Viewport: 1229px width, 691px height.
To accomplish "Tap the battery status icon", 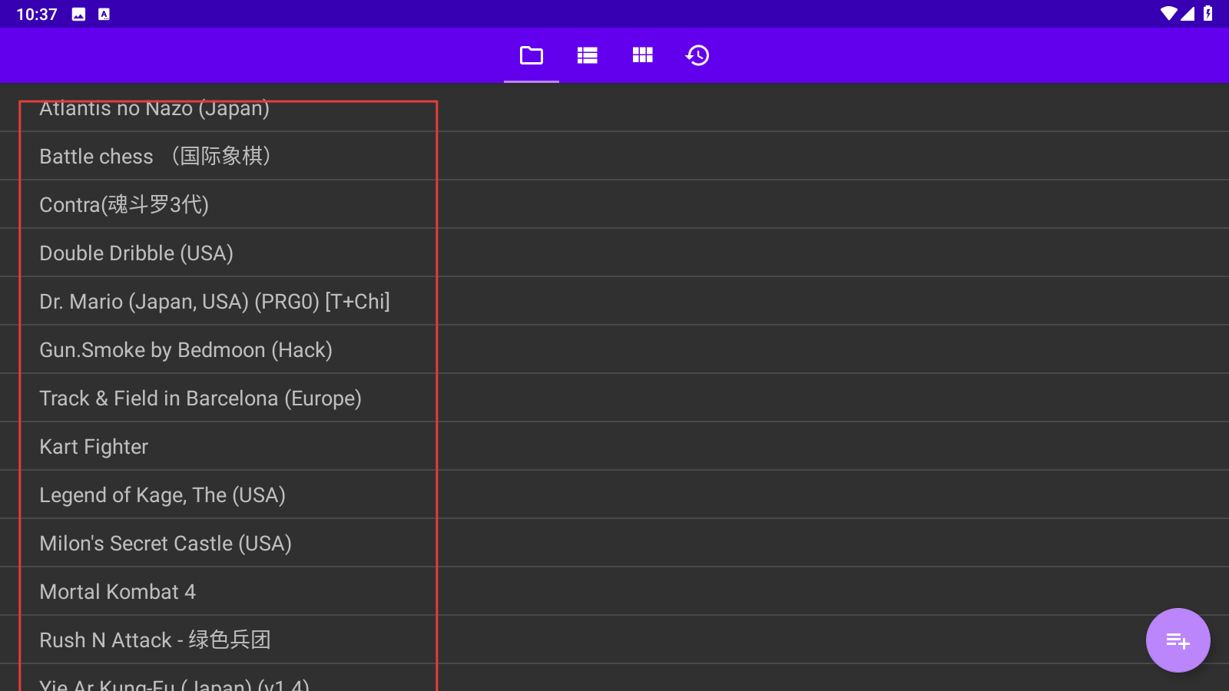I will (x=1208, y=14).
